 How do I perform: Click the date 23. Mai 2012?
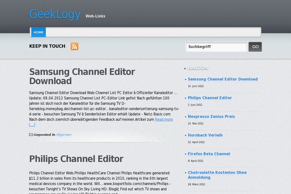click(x=195, y=124)
